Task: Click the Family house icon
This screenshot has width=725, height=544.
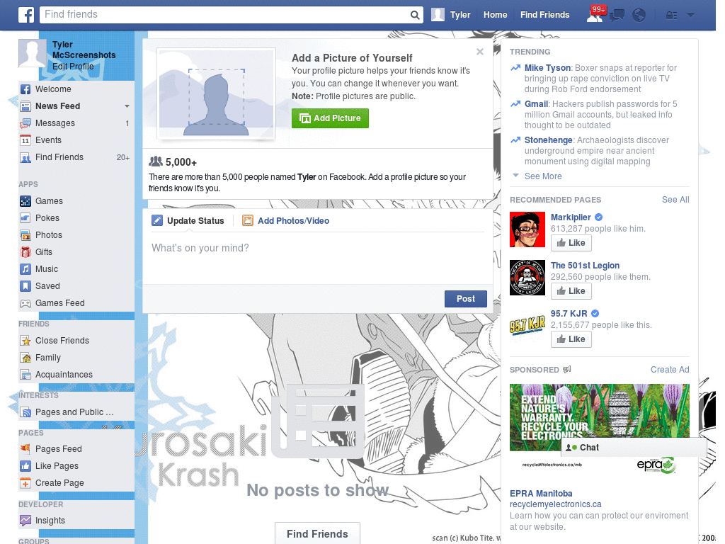Action: [25, 358]
